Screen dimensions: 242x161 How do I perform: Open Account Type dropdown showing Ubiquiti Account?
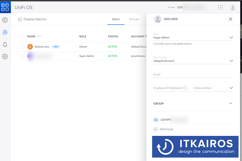tap(193, 60)
